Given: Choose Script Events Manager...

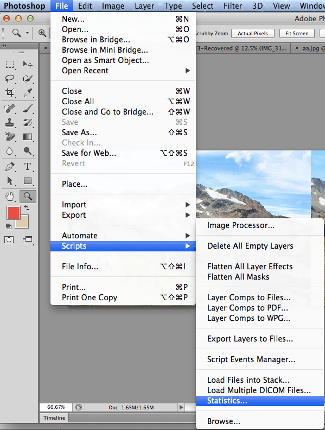Looking at the screenshot, I should coord(260,359).
